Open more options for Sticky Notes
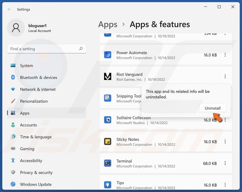Image resolution: width=242 pixels, height=192 pixels. 225,142
